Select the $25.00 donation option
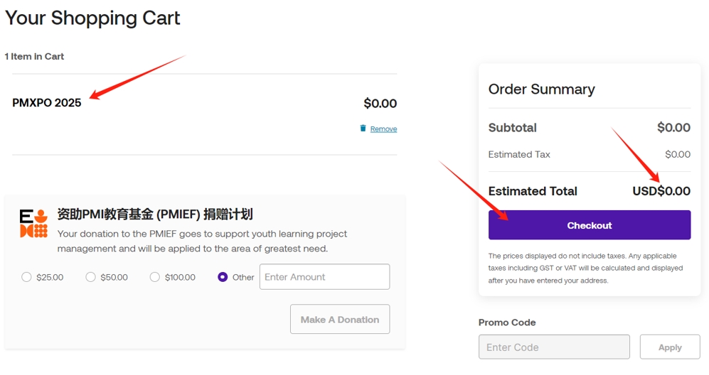This screenshot has height=375, width=709. click(x=26, y=277)
